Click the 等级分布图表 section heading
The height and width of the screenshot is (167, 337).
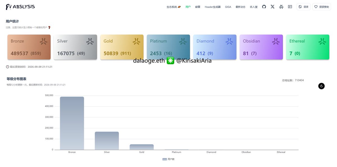(x=17, y=79)
